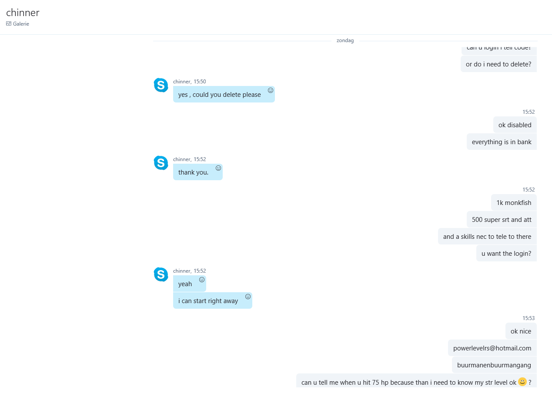This screenshot has height=406, width=552.
Task: Click the powerlevelrs@hotmail.com message
Action: pyautogui.click(x=492, y=348)
